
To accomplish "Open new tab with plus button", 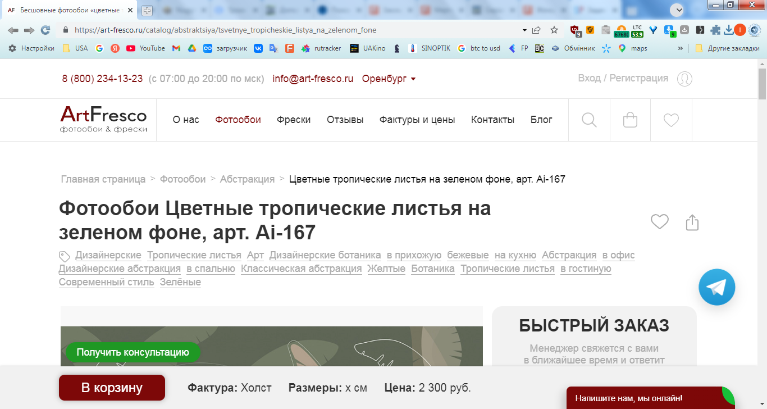I will pos(147,10).
